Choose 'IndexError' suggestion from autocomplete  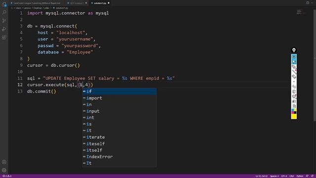[119, 157]
